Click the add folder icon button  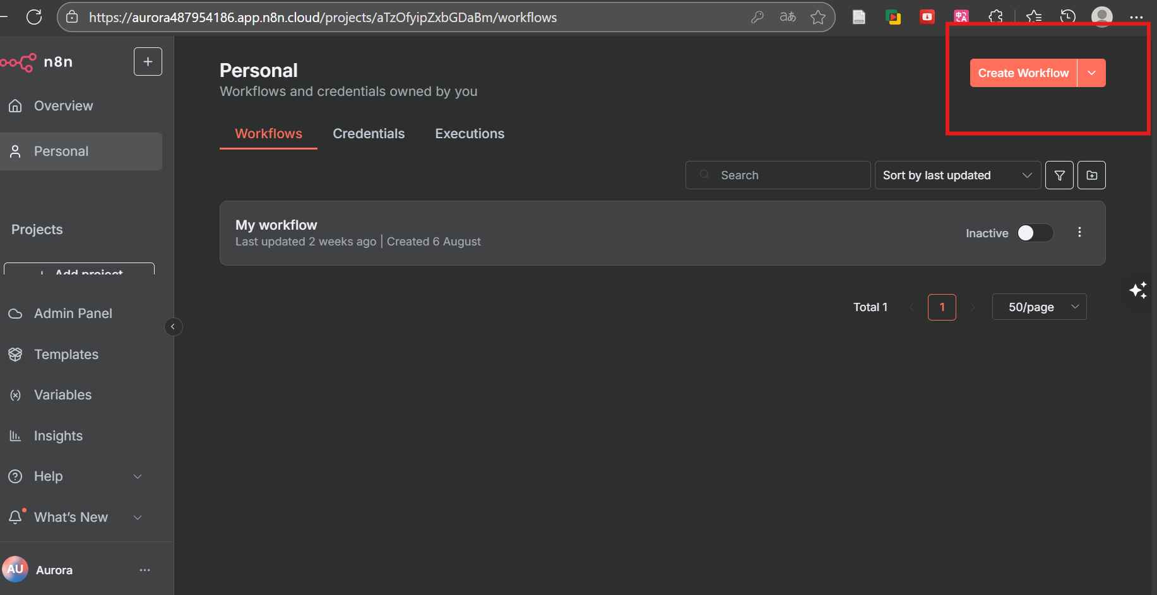coord(1091,175)
